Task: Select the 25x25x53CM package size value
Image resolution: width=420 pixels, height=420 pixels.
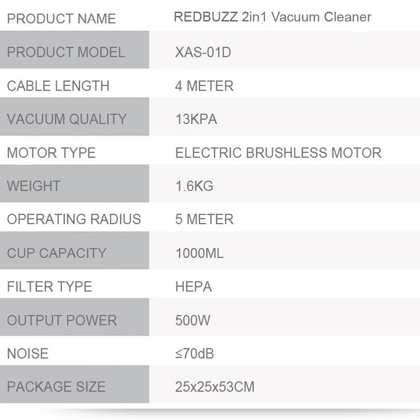Action: pyautogui.click(x=215, y=387)
